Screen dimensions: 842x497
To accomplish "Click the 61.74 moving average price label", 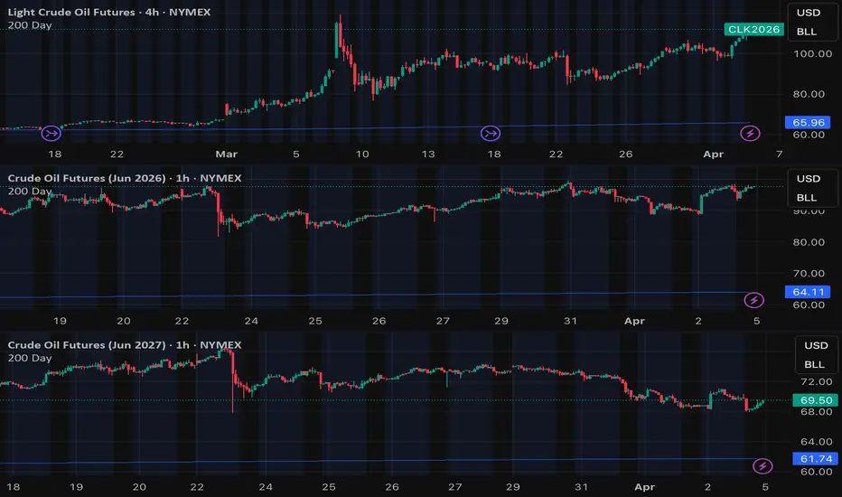I will pos(815,458).
